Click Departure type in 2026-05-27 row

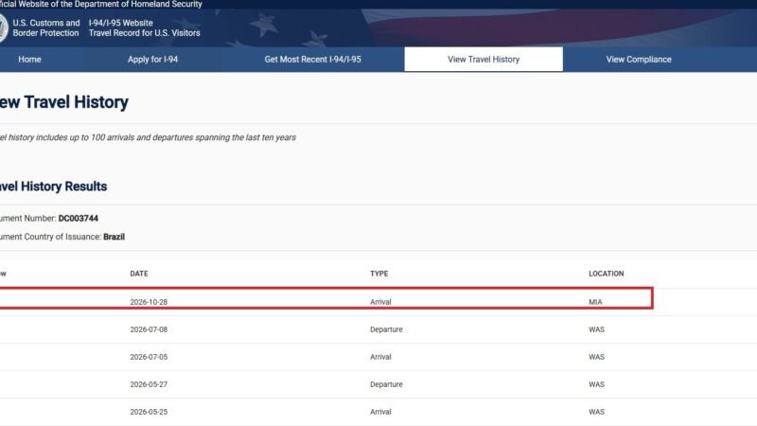(386, 384)
